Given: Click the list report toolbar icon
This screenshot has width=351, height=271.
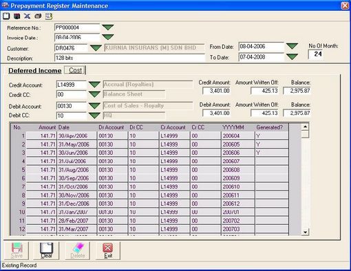Looking at the screenshot, I should pyautogui.click(x=49, y=16).
